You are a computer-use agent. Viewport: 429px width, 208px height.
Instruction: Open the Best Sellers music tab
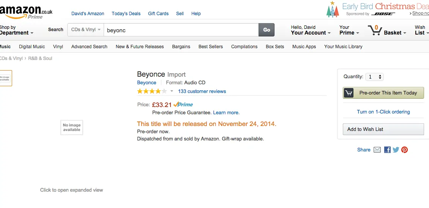211,47
